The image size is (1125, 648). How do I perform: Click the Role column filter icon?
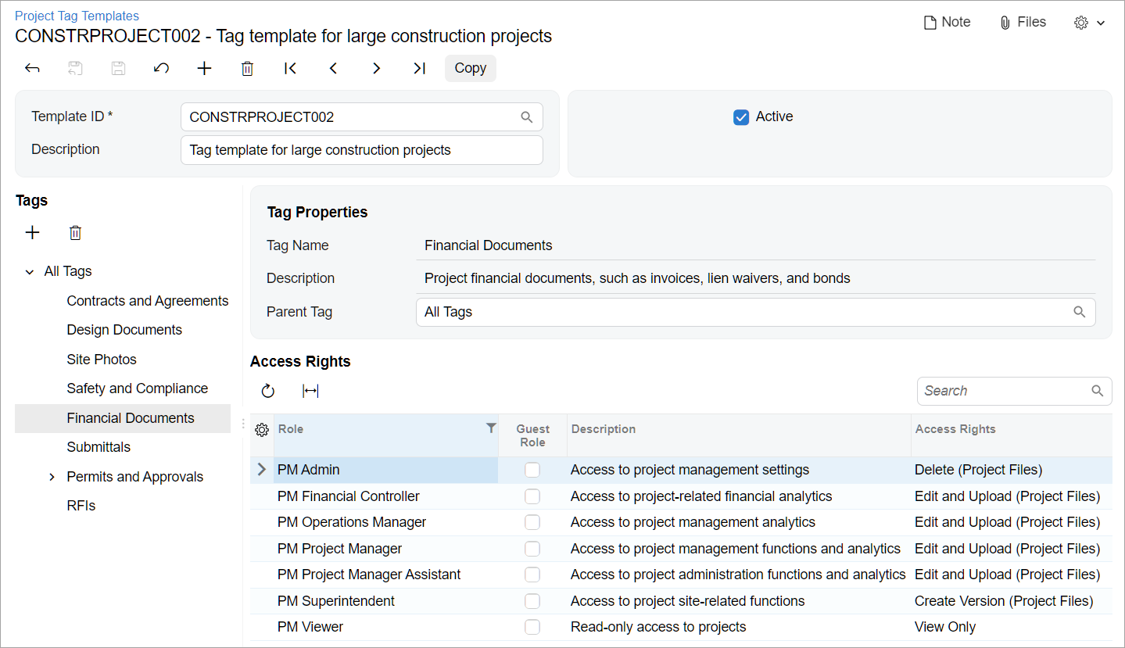491,428
